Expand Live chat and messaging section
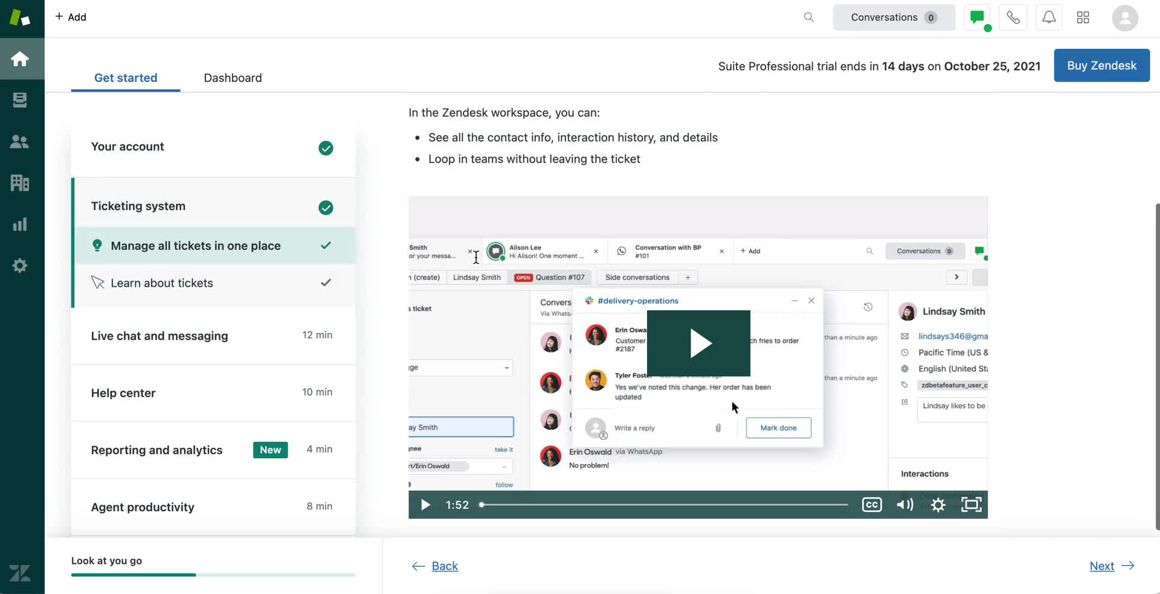Viewport: 1160px width, 594px height. pyautogui.click(x=213, y=336)
